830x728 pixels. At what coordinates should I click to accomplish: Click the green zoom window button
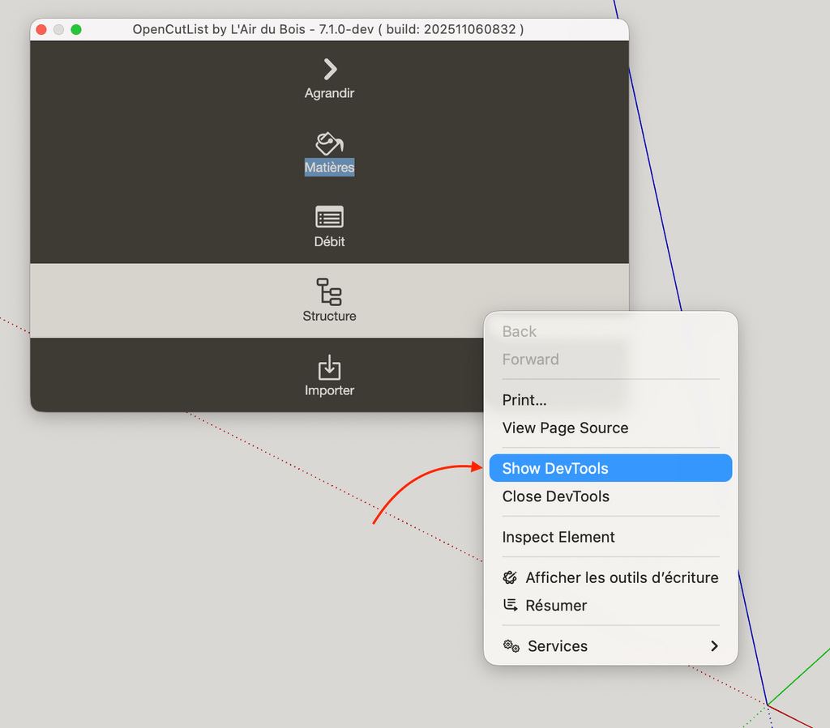pyautogui.click(x=76, y=30)
